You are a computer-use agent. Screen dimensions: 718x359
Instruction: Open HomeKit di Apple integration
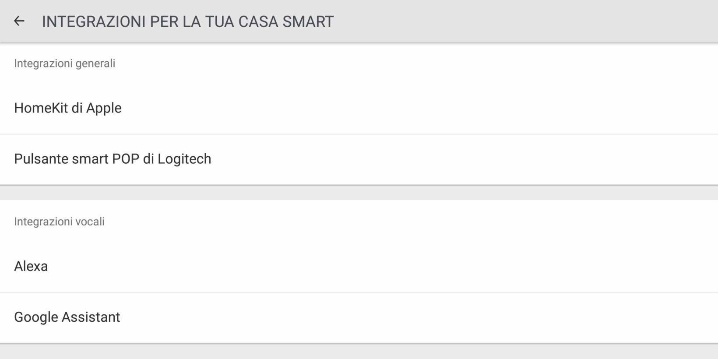pos(68,108)
